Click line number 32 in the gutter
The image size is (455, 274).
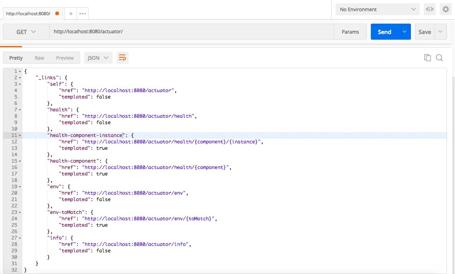click(14, 270)
